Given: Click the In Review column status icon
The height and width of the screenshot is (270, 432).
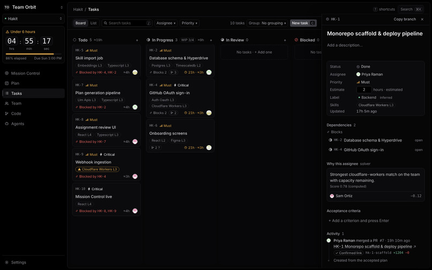Looking at the screenshot, I should pyautogui.click(x=222, y=40).
